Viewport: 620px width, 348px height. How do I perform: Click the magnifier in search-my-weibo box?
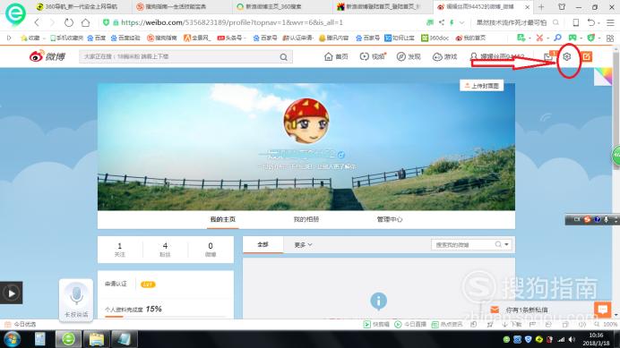point(498,244)
